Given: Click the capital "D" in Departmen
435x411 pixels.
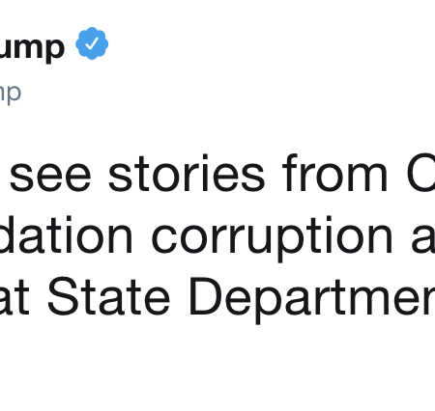Looking at the screenshot, I should [205, 296].
